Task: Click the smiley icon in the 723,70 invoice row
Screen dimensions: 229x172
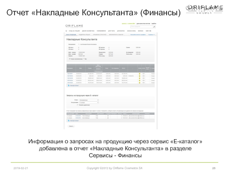Action: coord(139,83)
